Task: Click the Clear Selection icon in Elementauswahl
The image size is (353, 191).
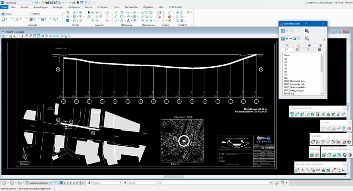Action: [x=307, y=31]
